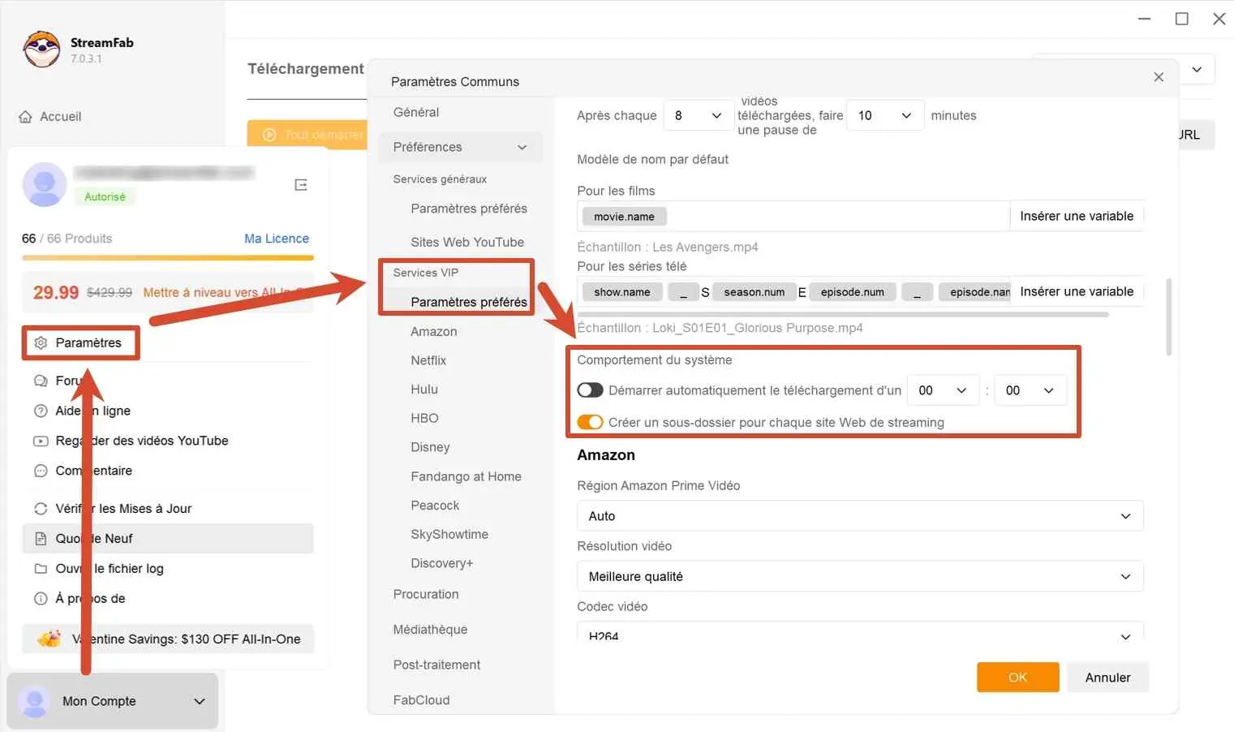The height and width of the screenshot is (732, 1234).
Task: Click the settings dialog vertical scrollbar
Action: (1169, 316)
